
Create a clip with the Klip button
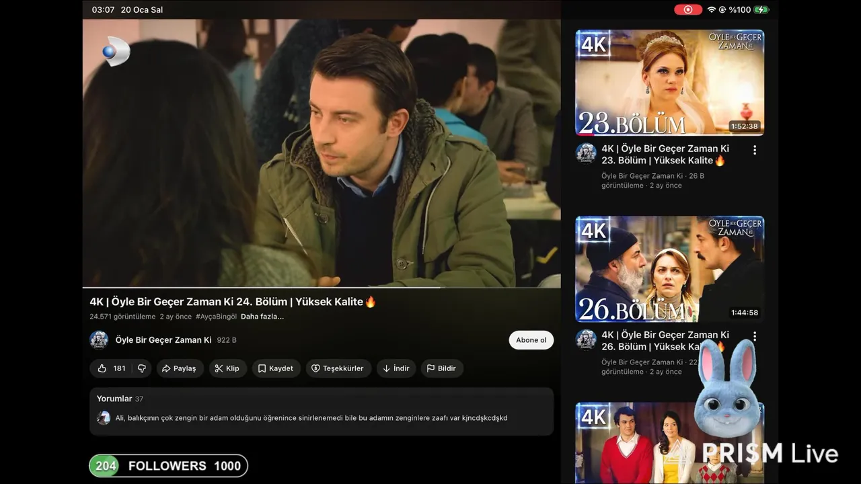[227, 368]
